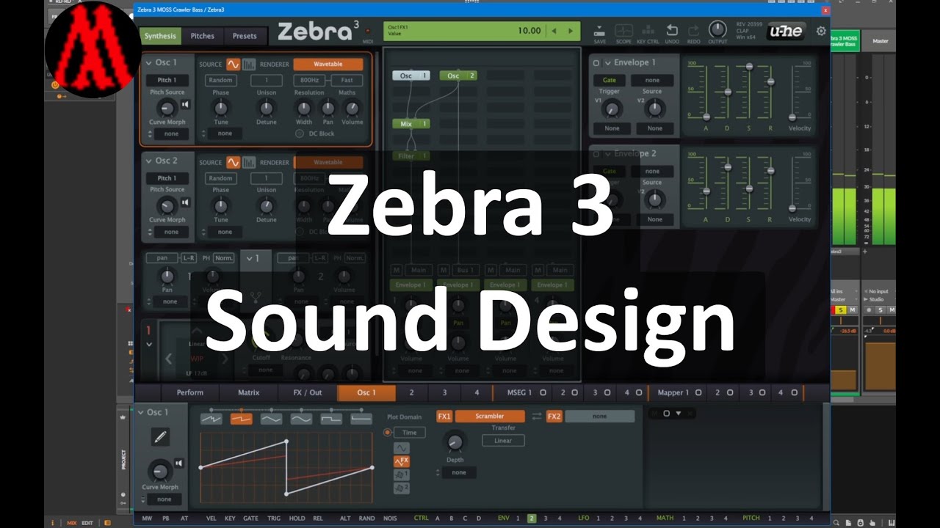Screen dimensions: 940x528
Task: Adjust the Envelope 1 Velocity slider
Action: click(792, 92)
